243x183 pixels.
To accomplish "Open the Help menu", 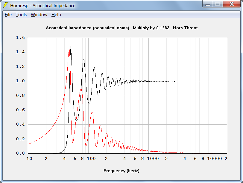I will [x=56, y=15].
